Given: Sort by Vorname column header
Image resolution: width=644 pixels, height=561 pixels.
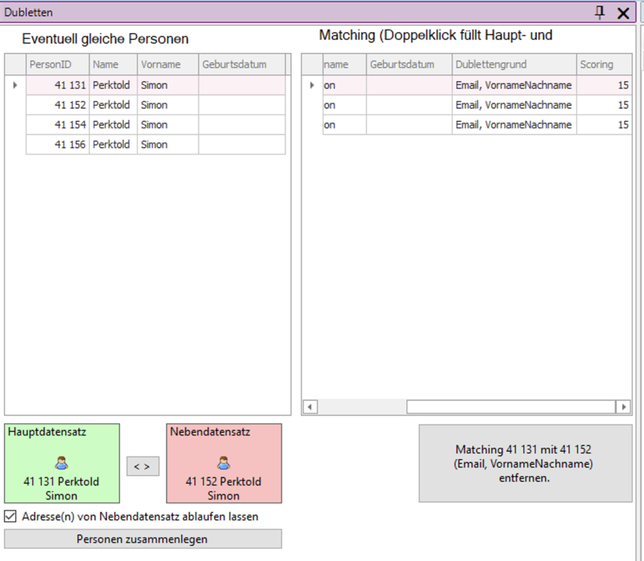Looking at the screenshot, I should [168, 65].
